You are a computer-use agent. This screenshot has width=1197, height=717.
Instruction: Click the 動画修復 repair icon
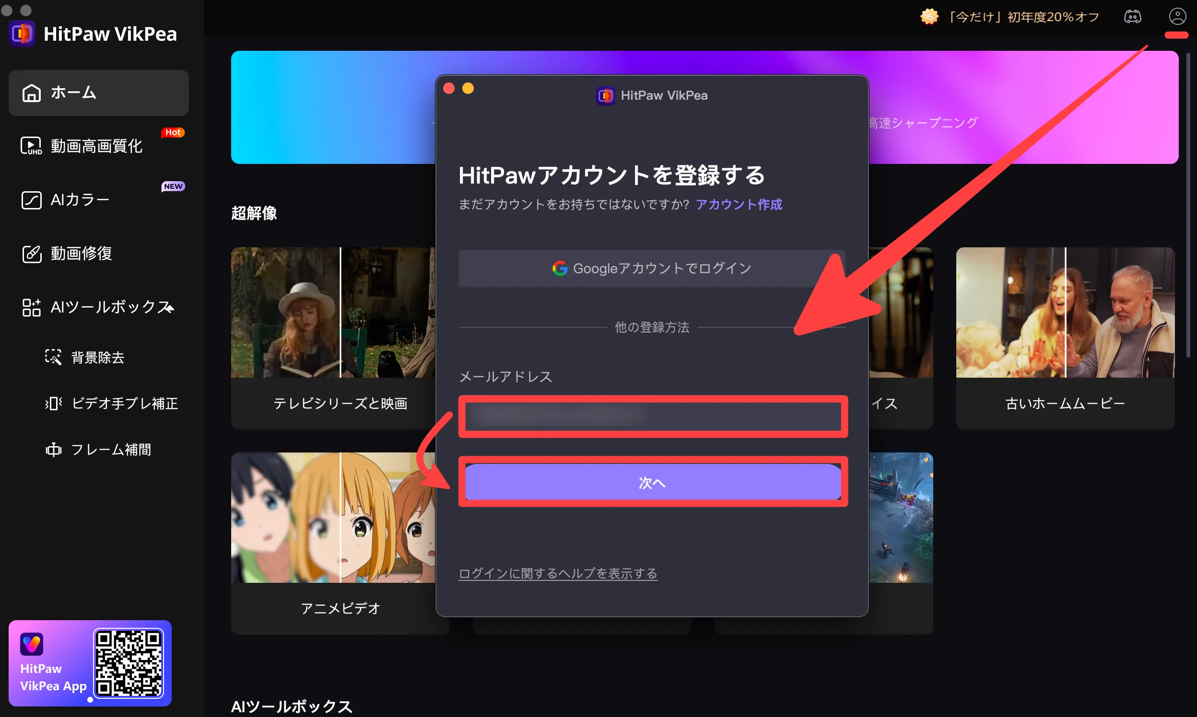pos(32,254)
